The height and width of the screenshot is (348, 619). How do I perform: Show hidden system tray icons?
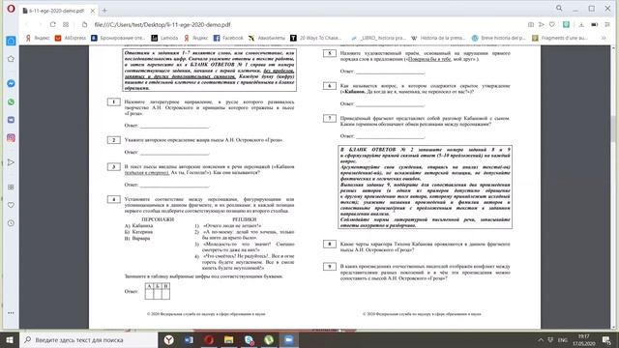click(x=541, y=340)
